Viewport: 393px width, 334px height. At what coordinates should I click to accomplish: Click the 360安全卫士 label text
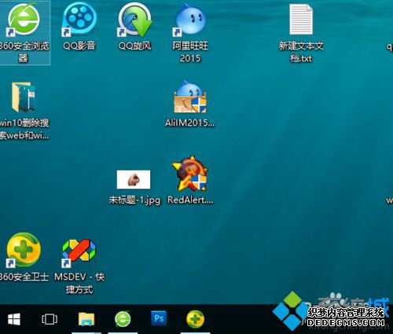pyautogui.click(x=24, y=277)
